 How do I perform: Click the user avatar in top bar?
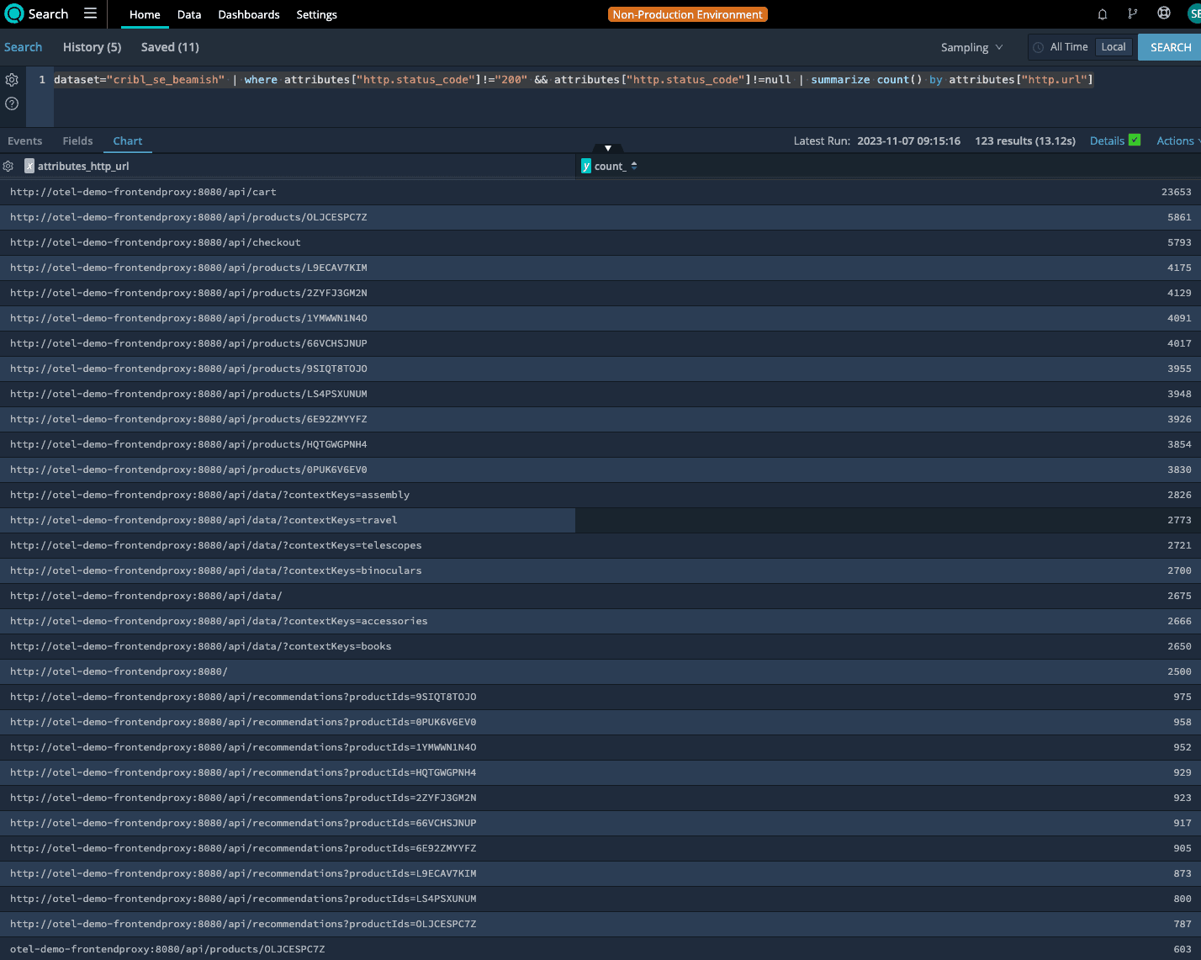(x=1193, y=14)
